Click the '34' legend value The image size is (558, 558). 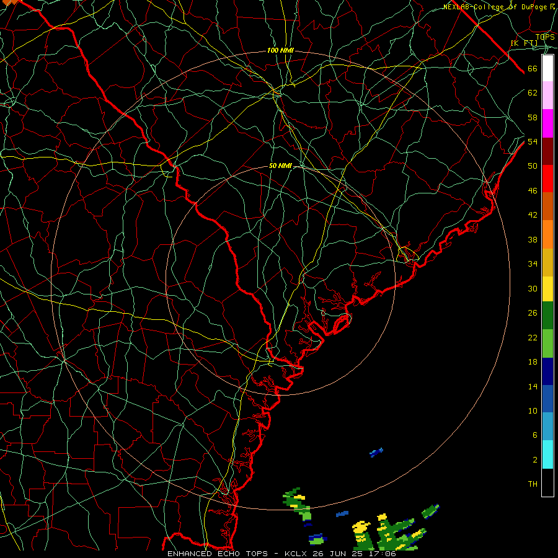[533, 264]
